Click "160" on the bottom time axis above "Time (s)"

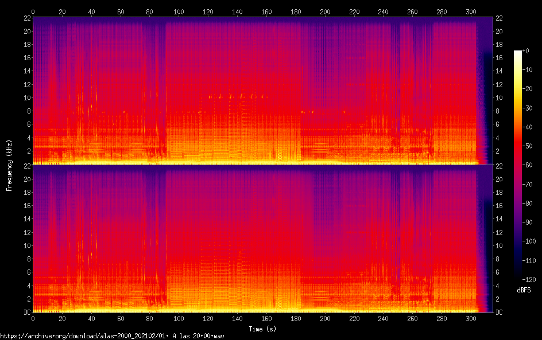coord(266,319)
